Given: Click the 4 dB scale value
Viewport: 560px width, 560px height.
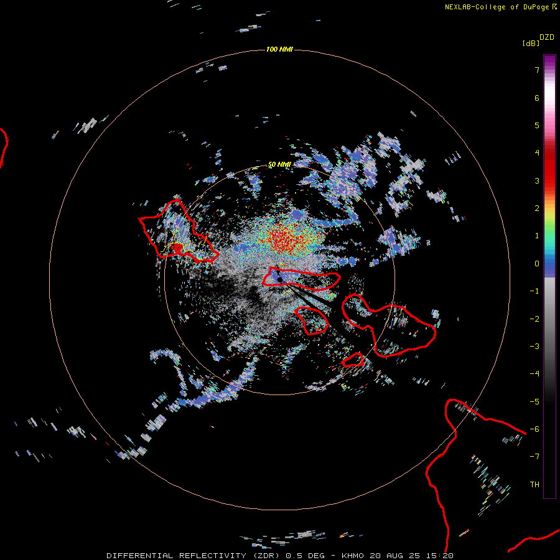Looking at the screenshot, I should 537,153.
